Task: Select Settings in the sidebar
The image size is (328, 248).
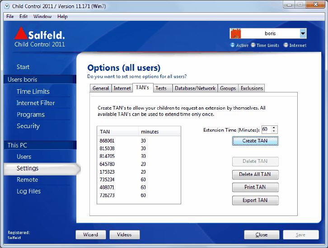Action: click(x=42, y=169)
